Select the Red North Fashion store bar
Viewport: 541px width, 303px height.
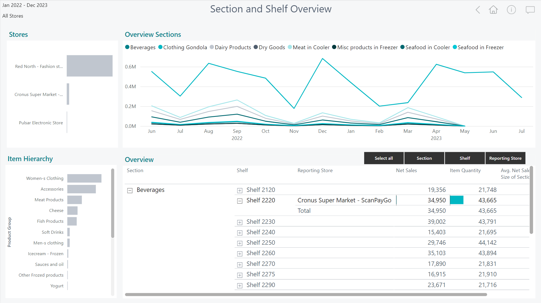click(x=90, y=66)
